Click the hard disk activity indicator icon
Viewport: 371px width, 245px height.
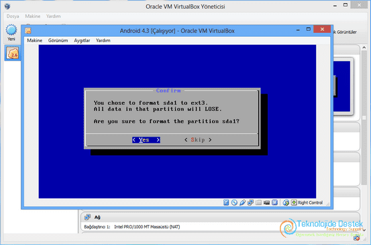point(226,202)
